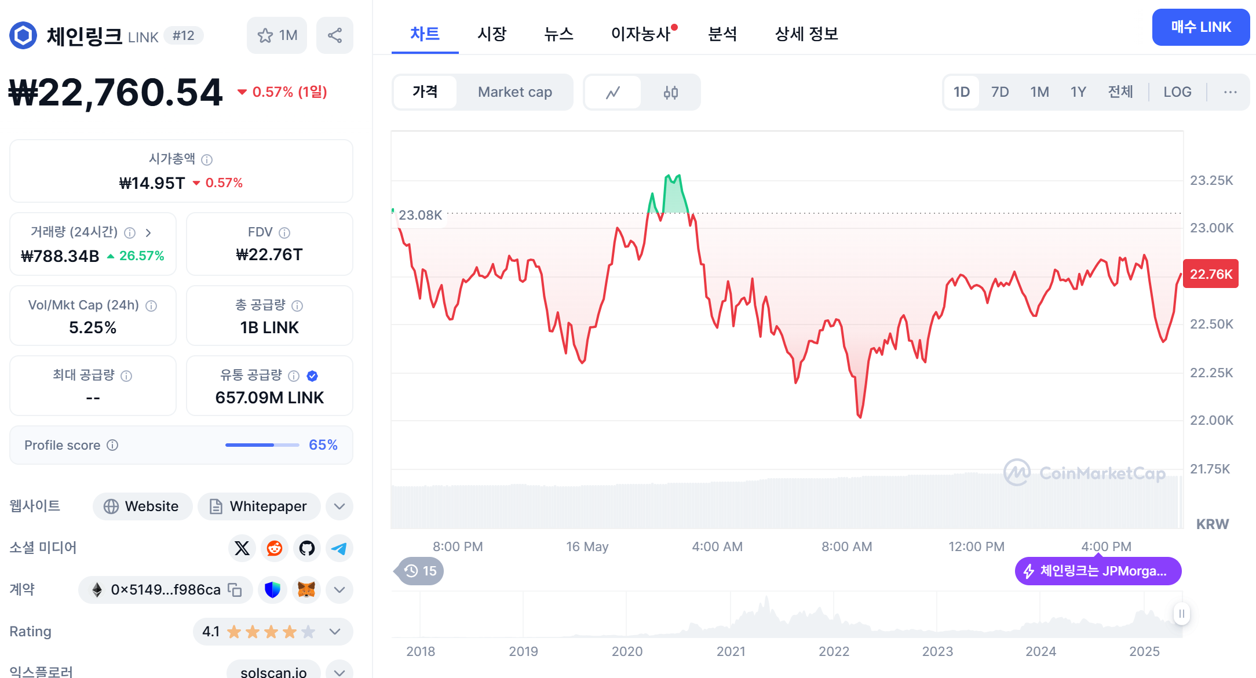Enable LOG scale on the chart
The image size is (1256, 678).
[1177, 92]
